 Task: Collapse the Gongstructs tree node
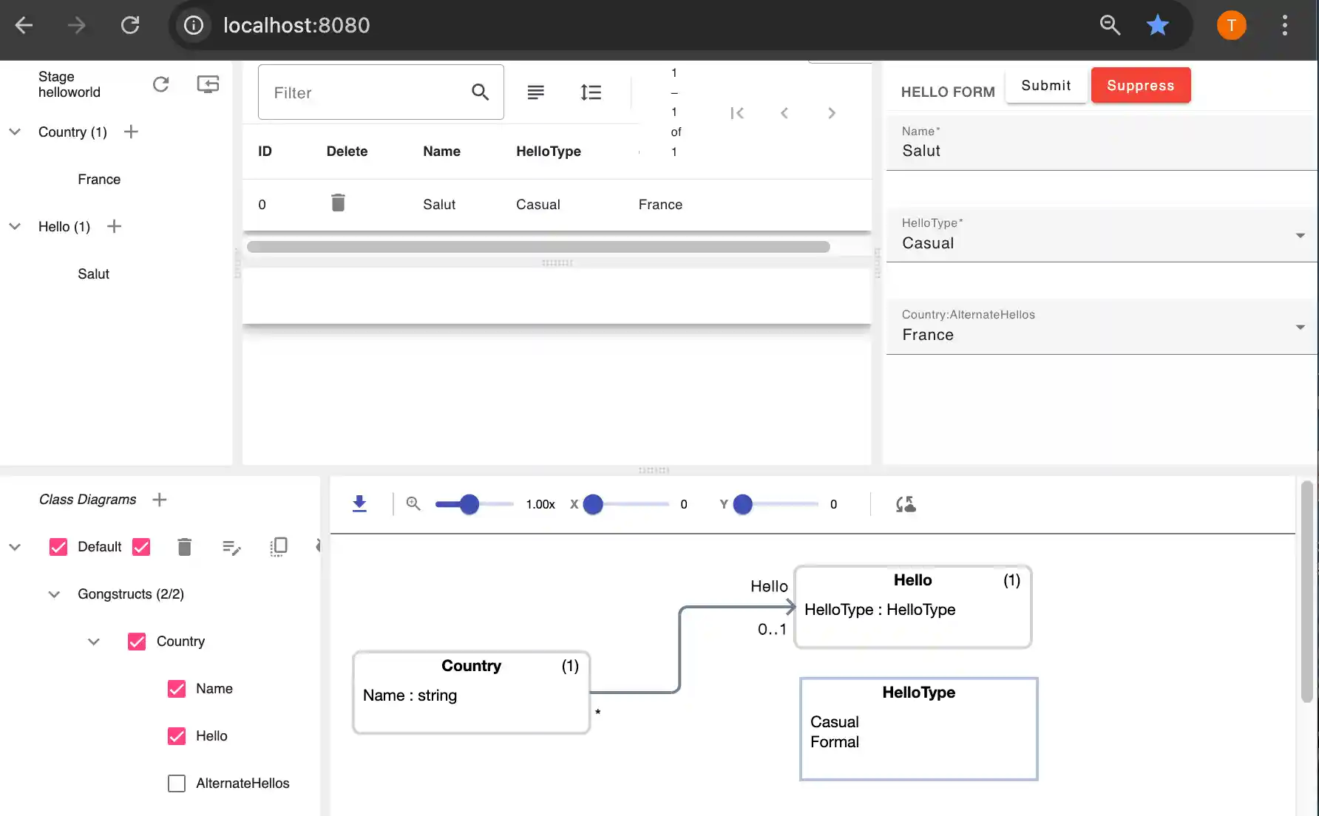(x=54, y=594)
